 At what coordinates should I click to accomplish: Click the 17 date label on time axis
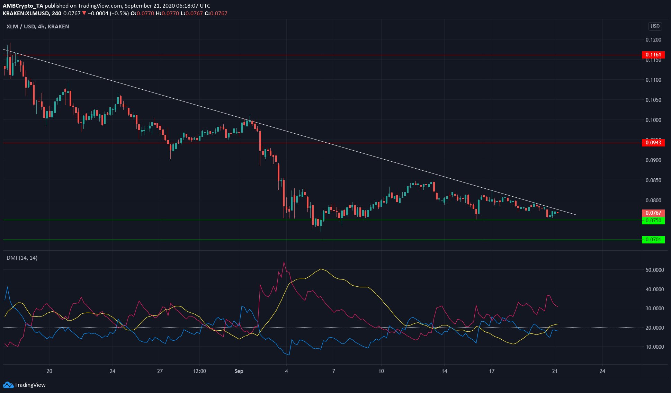492,371
